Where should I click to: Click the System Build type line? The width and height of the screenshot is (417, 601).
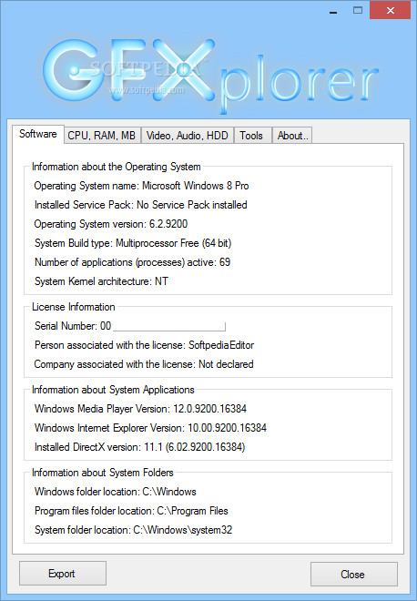pyautogui.click(x=133, y=243)
